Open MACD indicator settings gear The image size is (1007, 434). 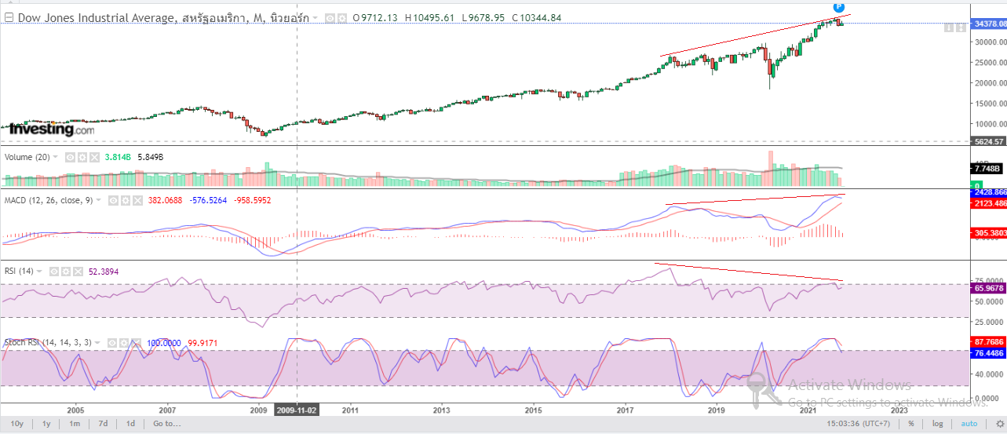(124, 200)
